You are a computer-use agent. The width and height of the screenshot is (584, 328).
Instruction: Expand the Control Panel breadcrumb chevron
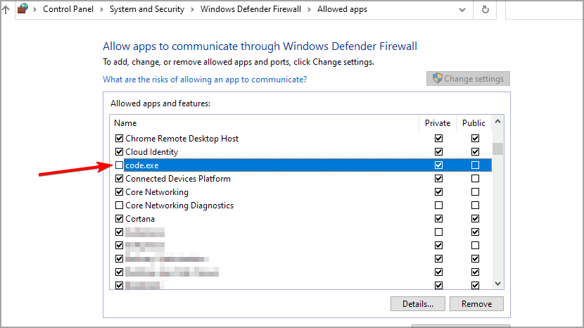point(104,10)
